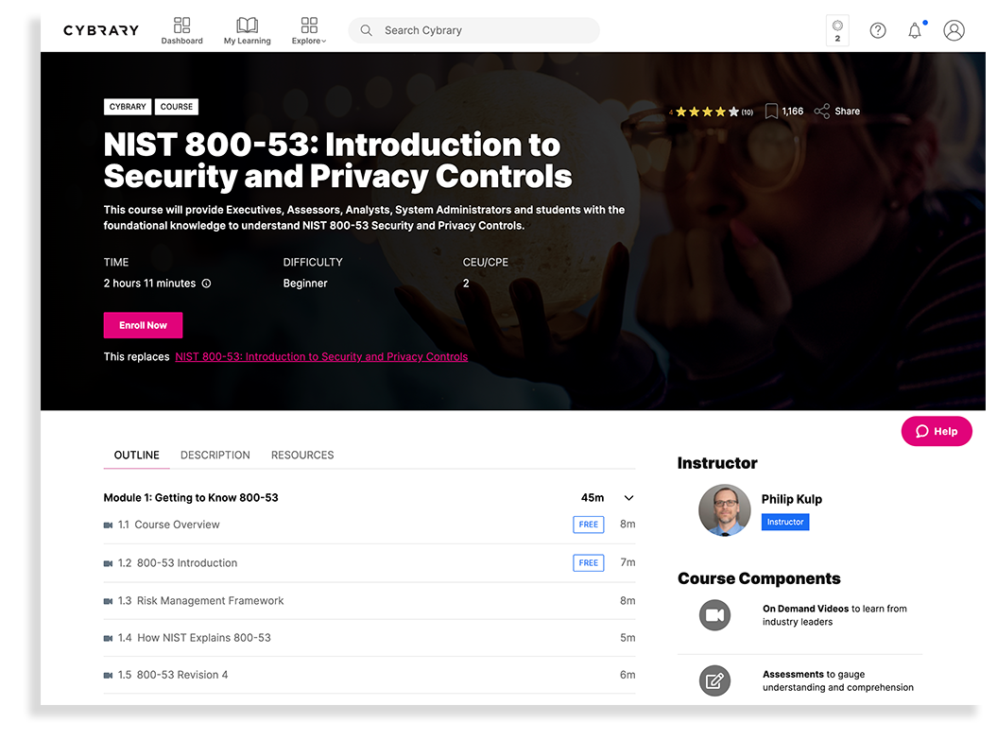This screenshot has width=997, height=740.
Task: Click the star rating display
Action: click(x=711, y=112)
